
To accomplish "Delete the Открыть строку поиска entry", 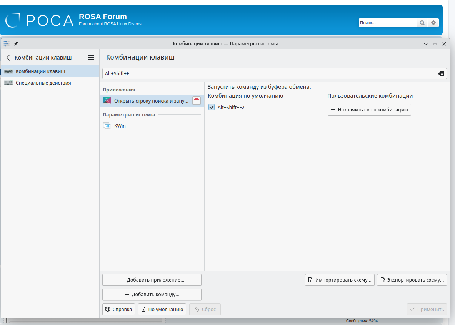I will pos(197,101).
